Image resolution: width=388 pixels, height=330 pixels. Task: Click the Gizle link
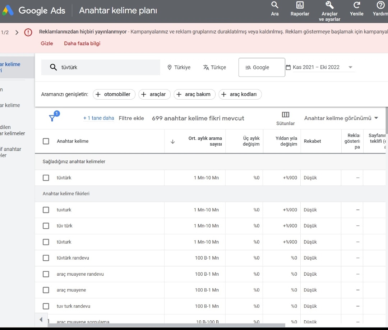click(47, 43)
